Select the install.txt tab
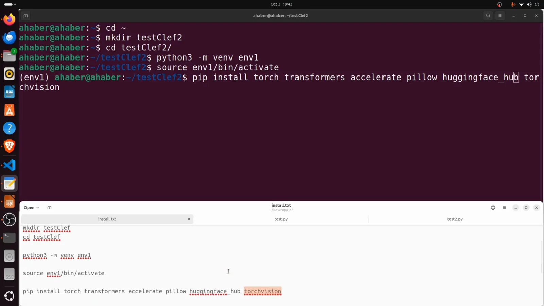Viewport: 544px width, 306px height. coord(107,219)
